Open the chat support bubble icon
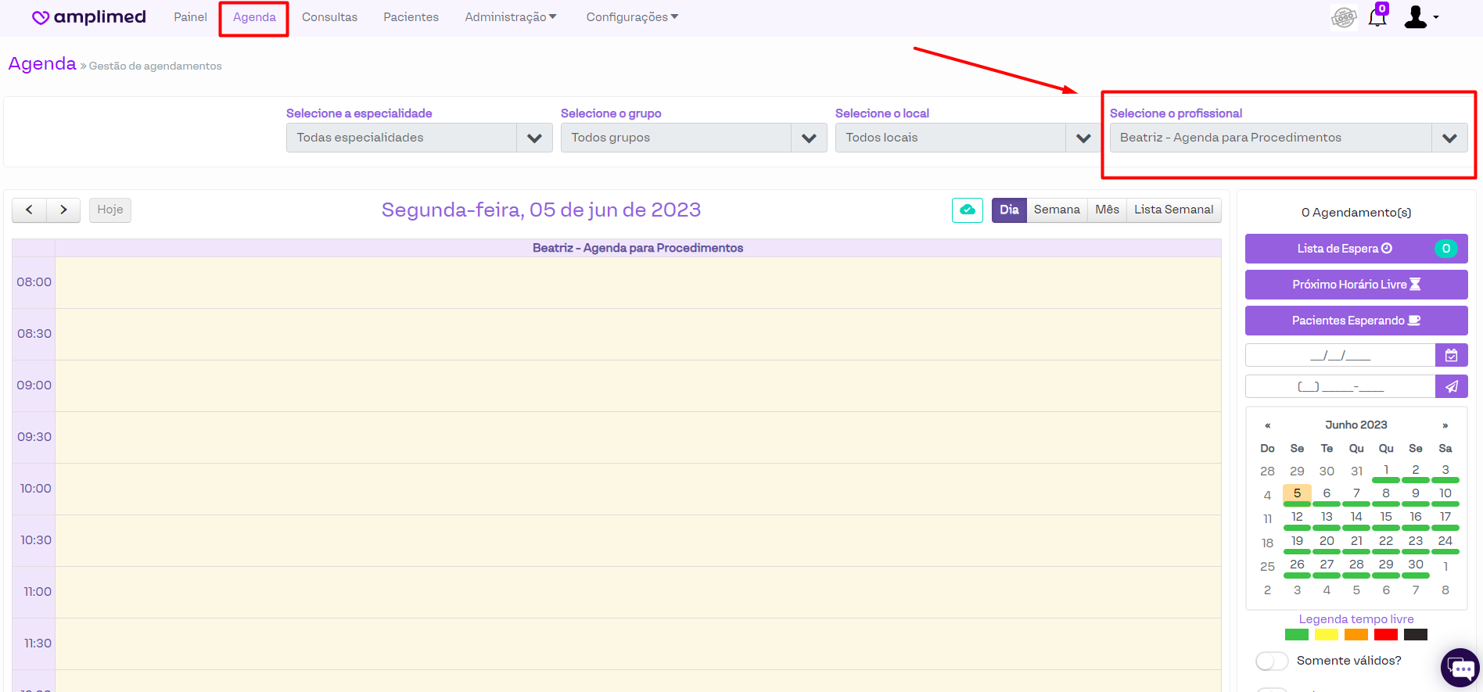 coord(1460,668)
